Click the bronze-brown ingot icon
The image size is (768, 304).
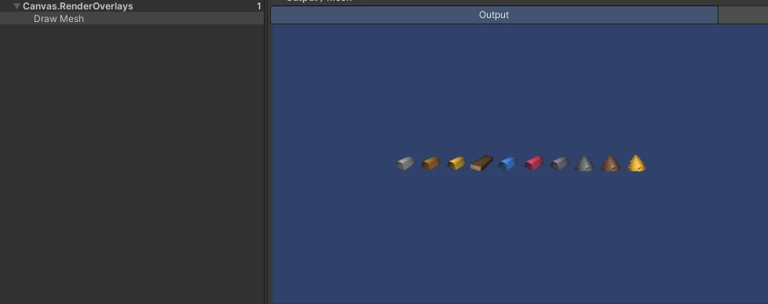point(430,163)
